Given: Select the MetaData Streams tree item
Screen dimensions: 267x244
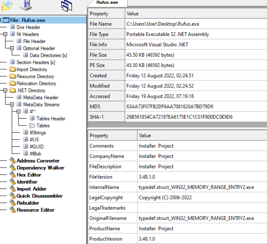Looking at the screenshot, I should point(41,104).
